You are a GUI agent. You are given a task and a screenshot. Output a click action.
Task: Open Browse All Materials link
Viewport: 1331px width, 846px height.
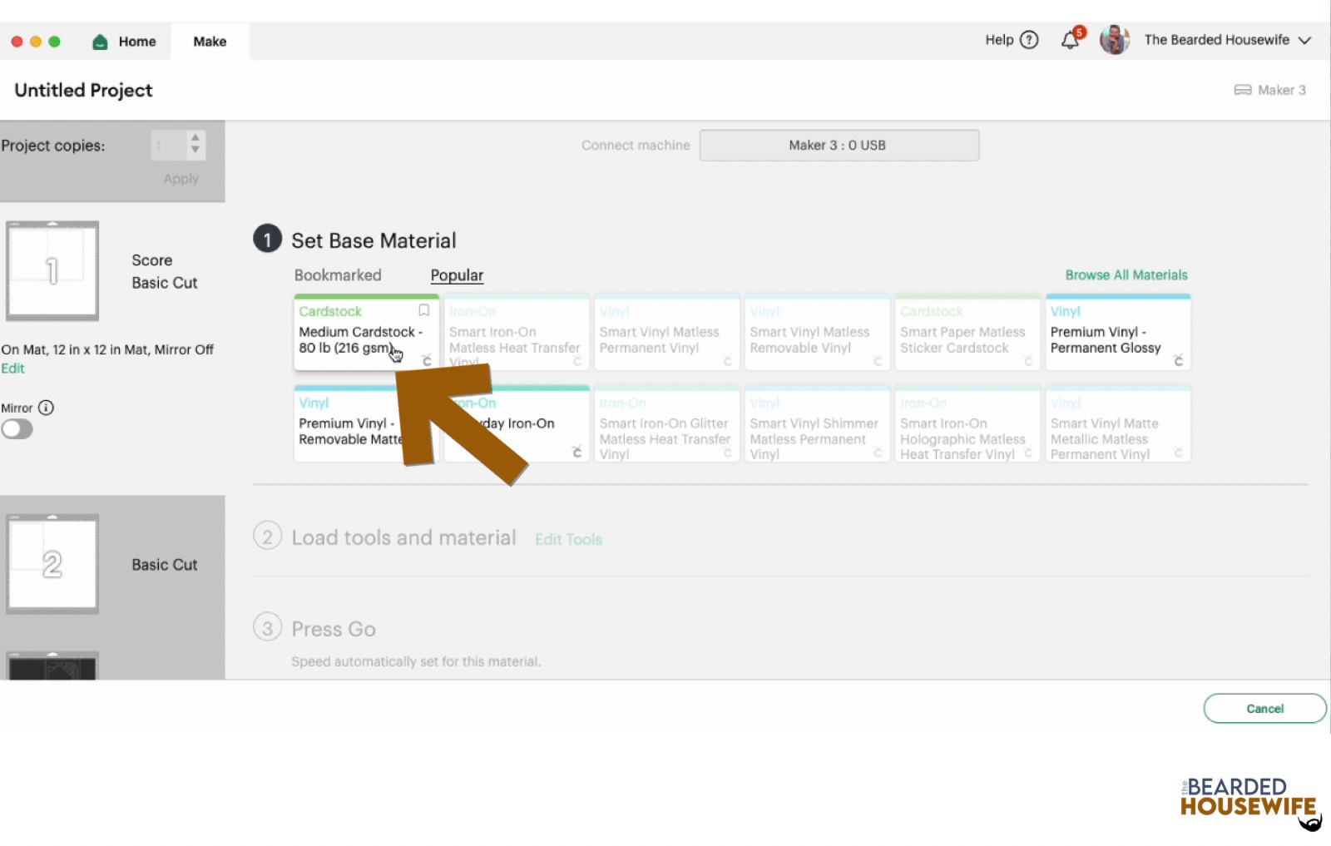point(1126,275)
